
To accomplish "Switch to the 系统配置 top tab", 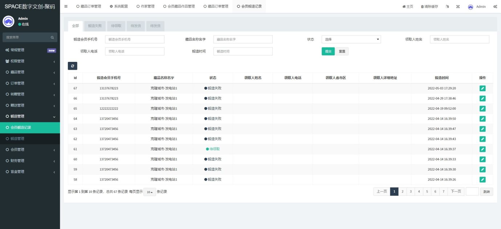I will point(118,7).
